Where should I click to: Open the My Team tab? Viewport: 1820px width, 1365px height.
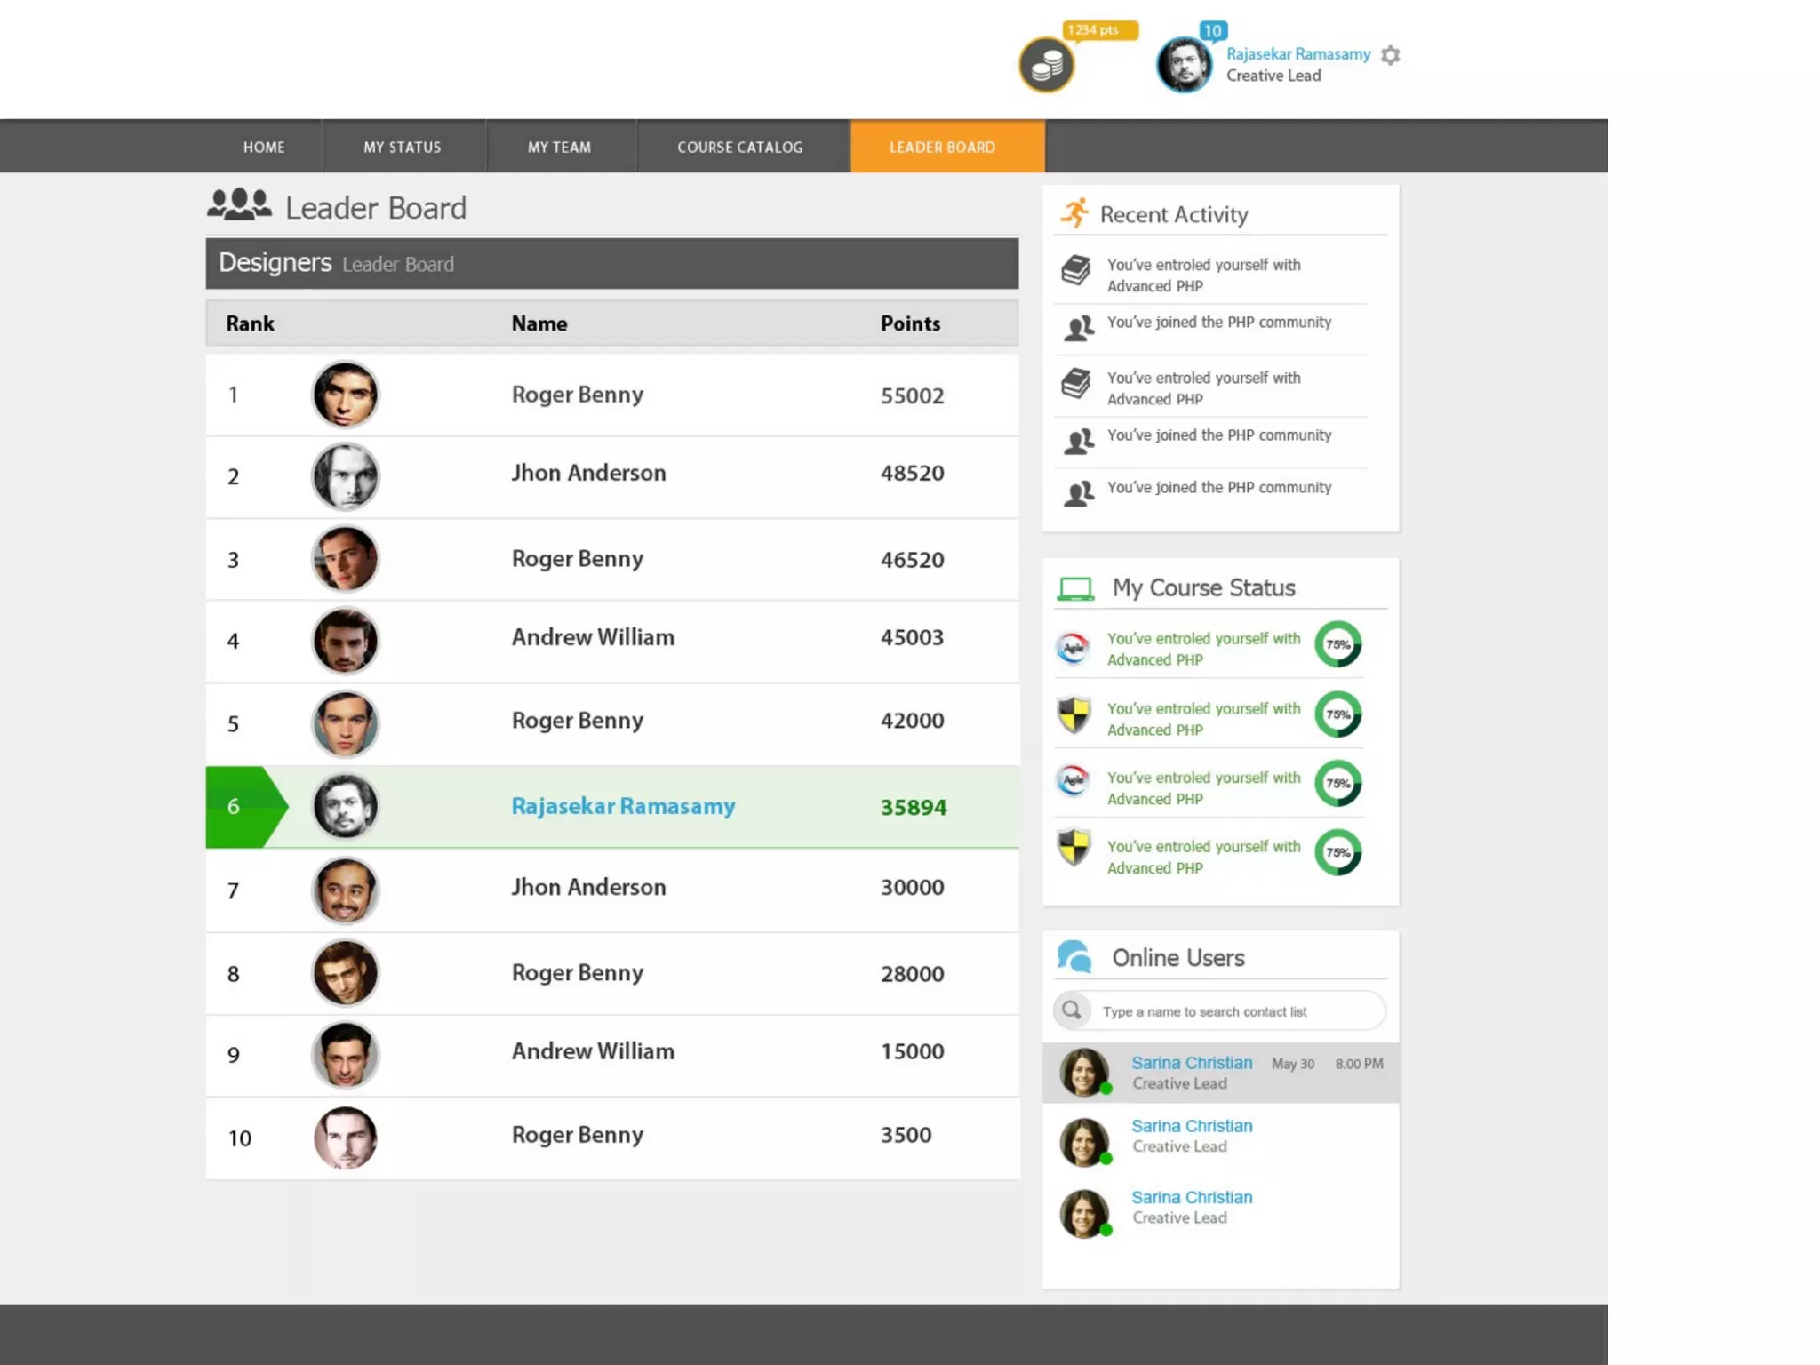(559, 147)
